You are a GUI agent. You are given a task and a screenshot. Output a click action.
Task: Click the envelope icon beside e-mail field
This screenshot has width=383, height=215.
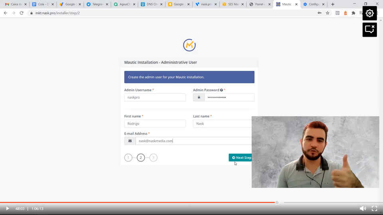click(130, 141)
